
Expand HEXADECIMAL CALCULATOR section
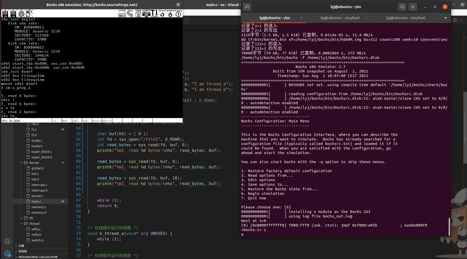pyautogui.click(x=41, y=257)
